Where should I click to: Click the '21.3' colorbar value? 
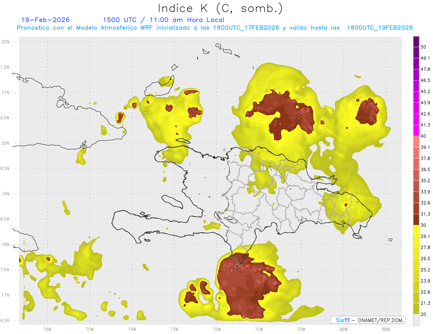(426, 303)
